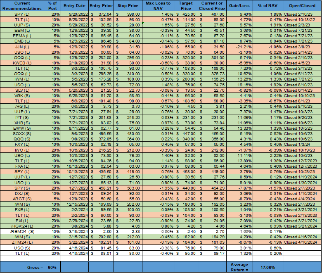Select the 'FXY (L)' ticker cell
Image resolution: width=322 pixels, height=273 pixels.
click(22, 145)
